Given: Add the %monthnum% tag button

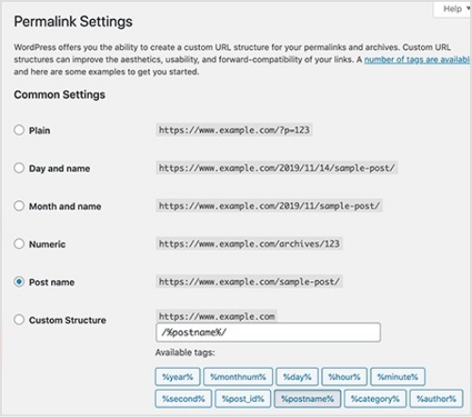Looking at the screenshot, I should pos(238,376).
